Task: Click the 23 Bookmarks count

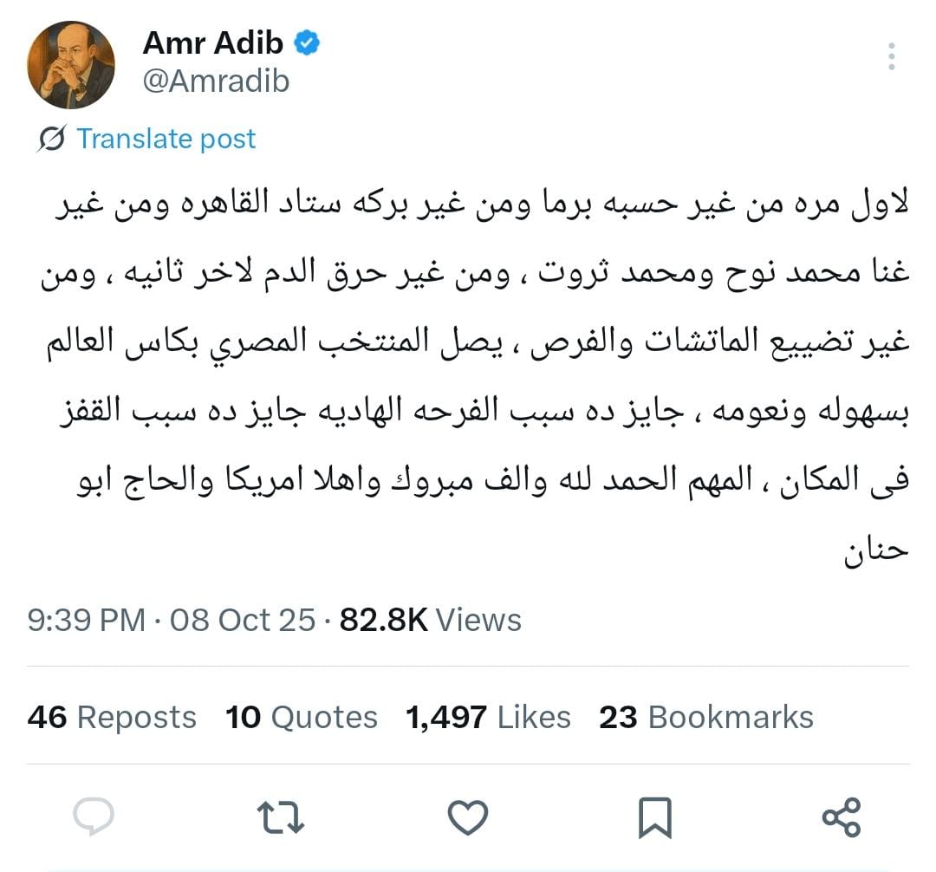Action: [705, 717]
